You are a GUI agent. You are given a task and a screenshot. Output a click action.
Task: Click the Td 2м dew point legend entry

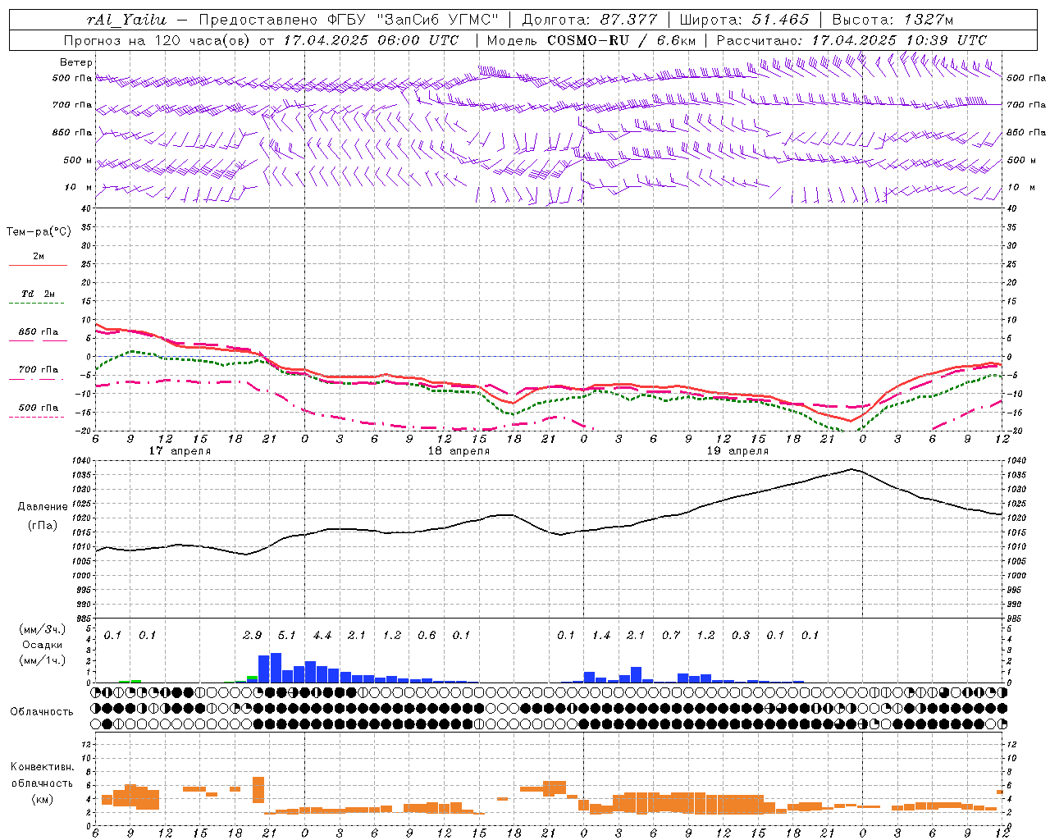[x=39, y=294]
